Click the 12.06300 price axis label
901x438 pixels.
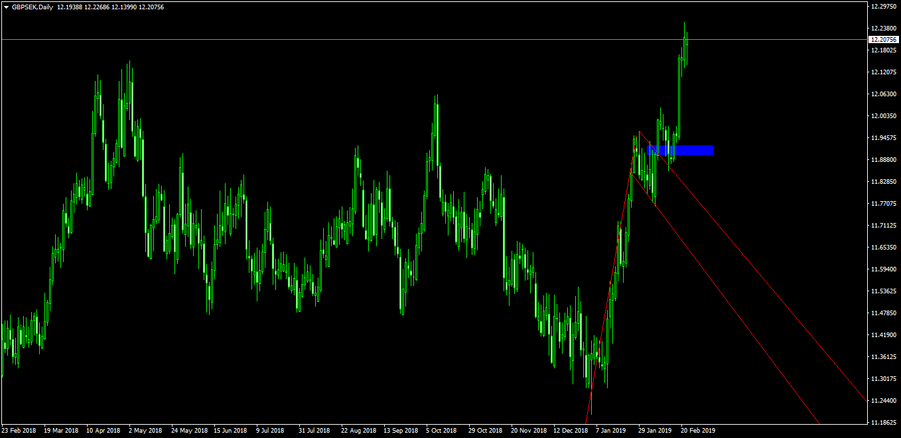tap(883, 94)
